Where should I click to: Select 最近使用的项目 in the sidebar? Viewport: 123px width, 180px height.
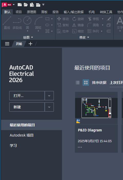coord(32,125)
